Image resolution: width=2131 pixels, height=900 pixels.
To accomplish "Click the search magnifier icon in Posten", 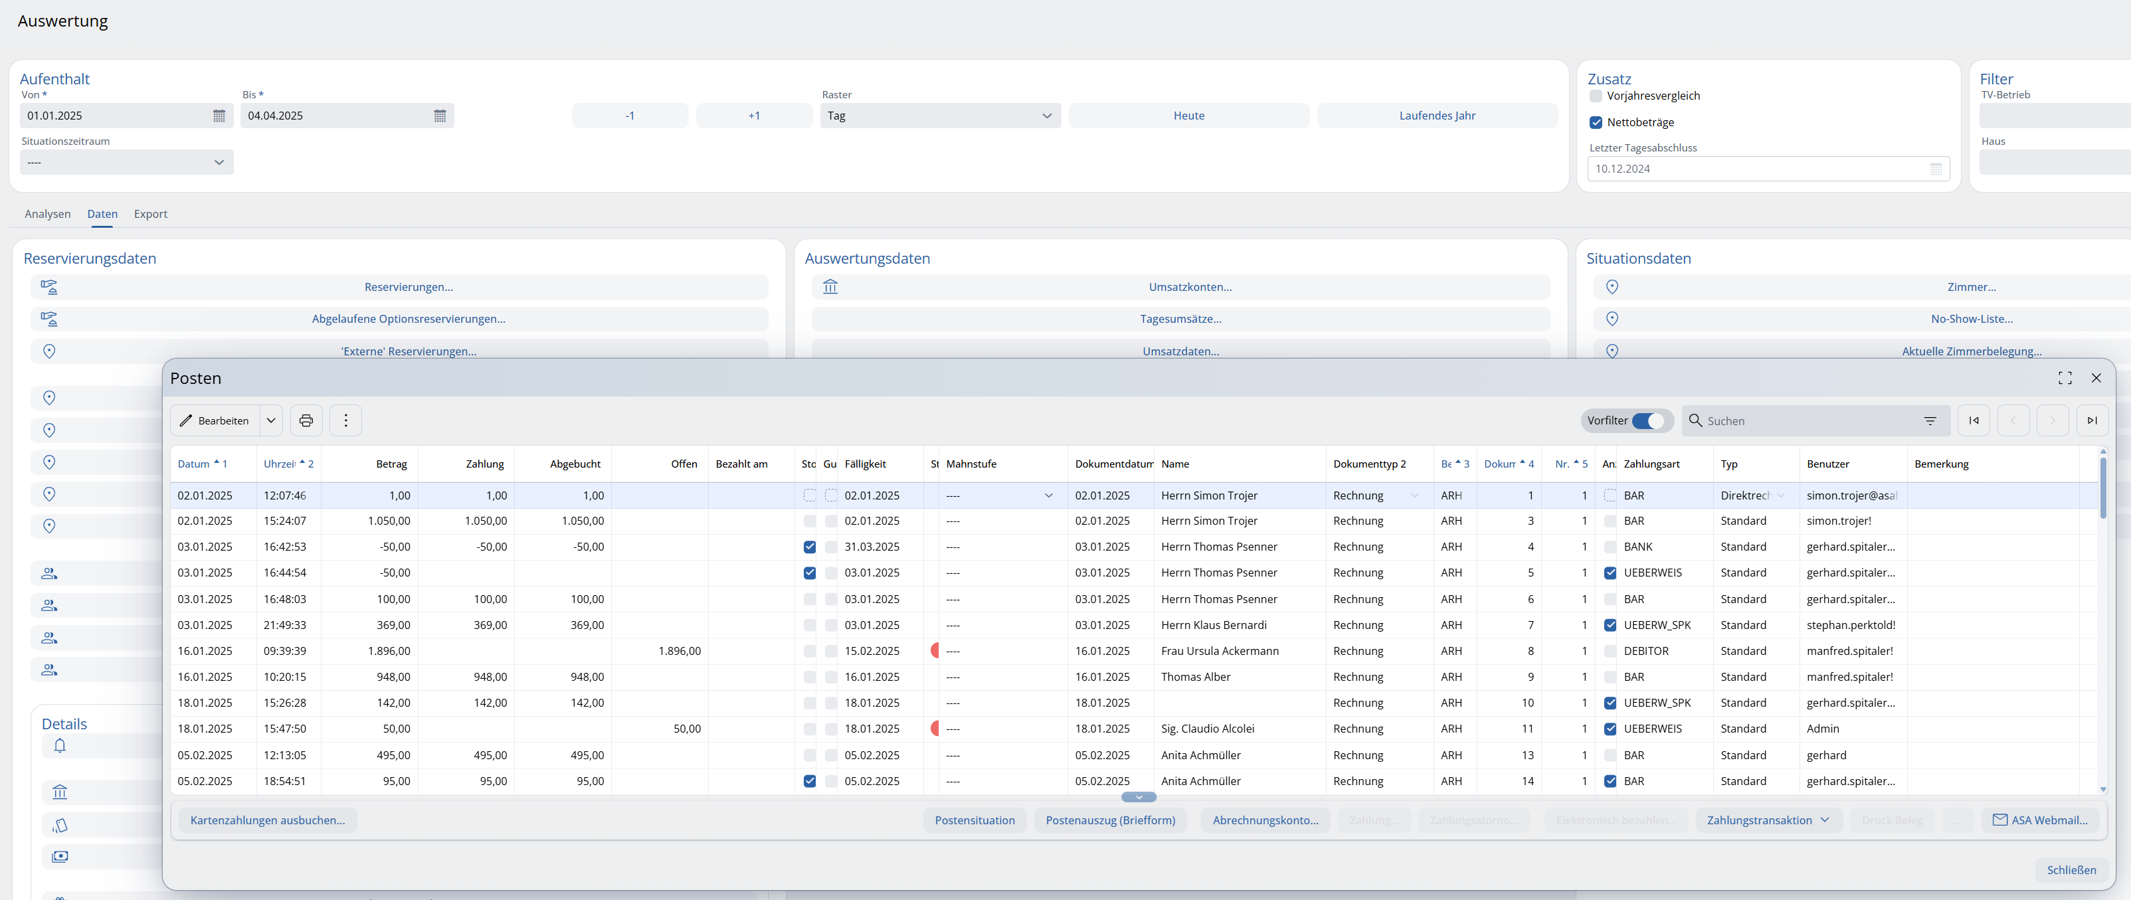I will click(1695, 420).
